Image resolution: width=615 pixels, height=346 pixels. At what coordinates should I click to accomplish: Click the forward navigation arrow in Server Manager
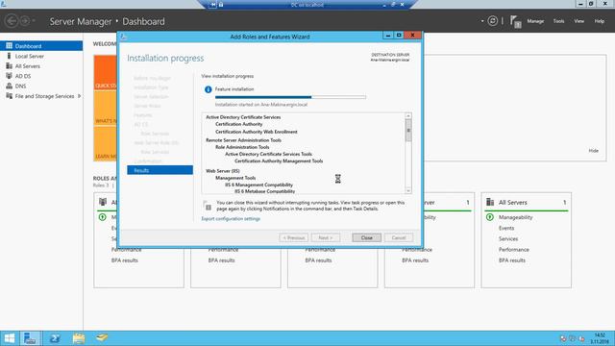tap(25, 20)
